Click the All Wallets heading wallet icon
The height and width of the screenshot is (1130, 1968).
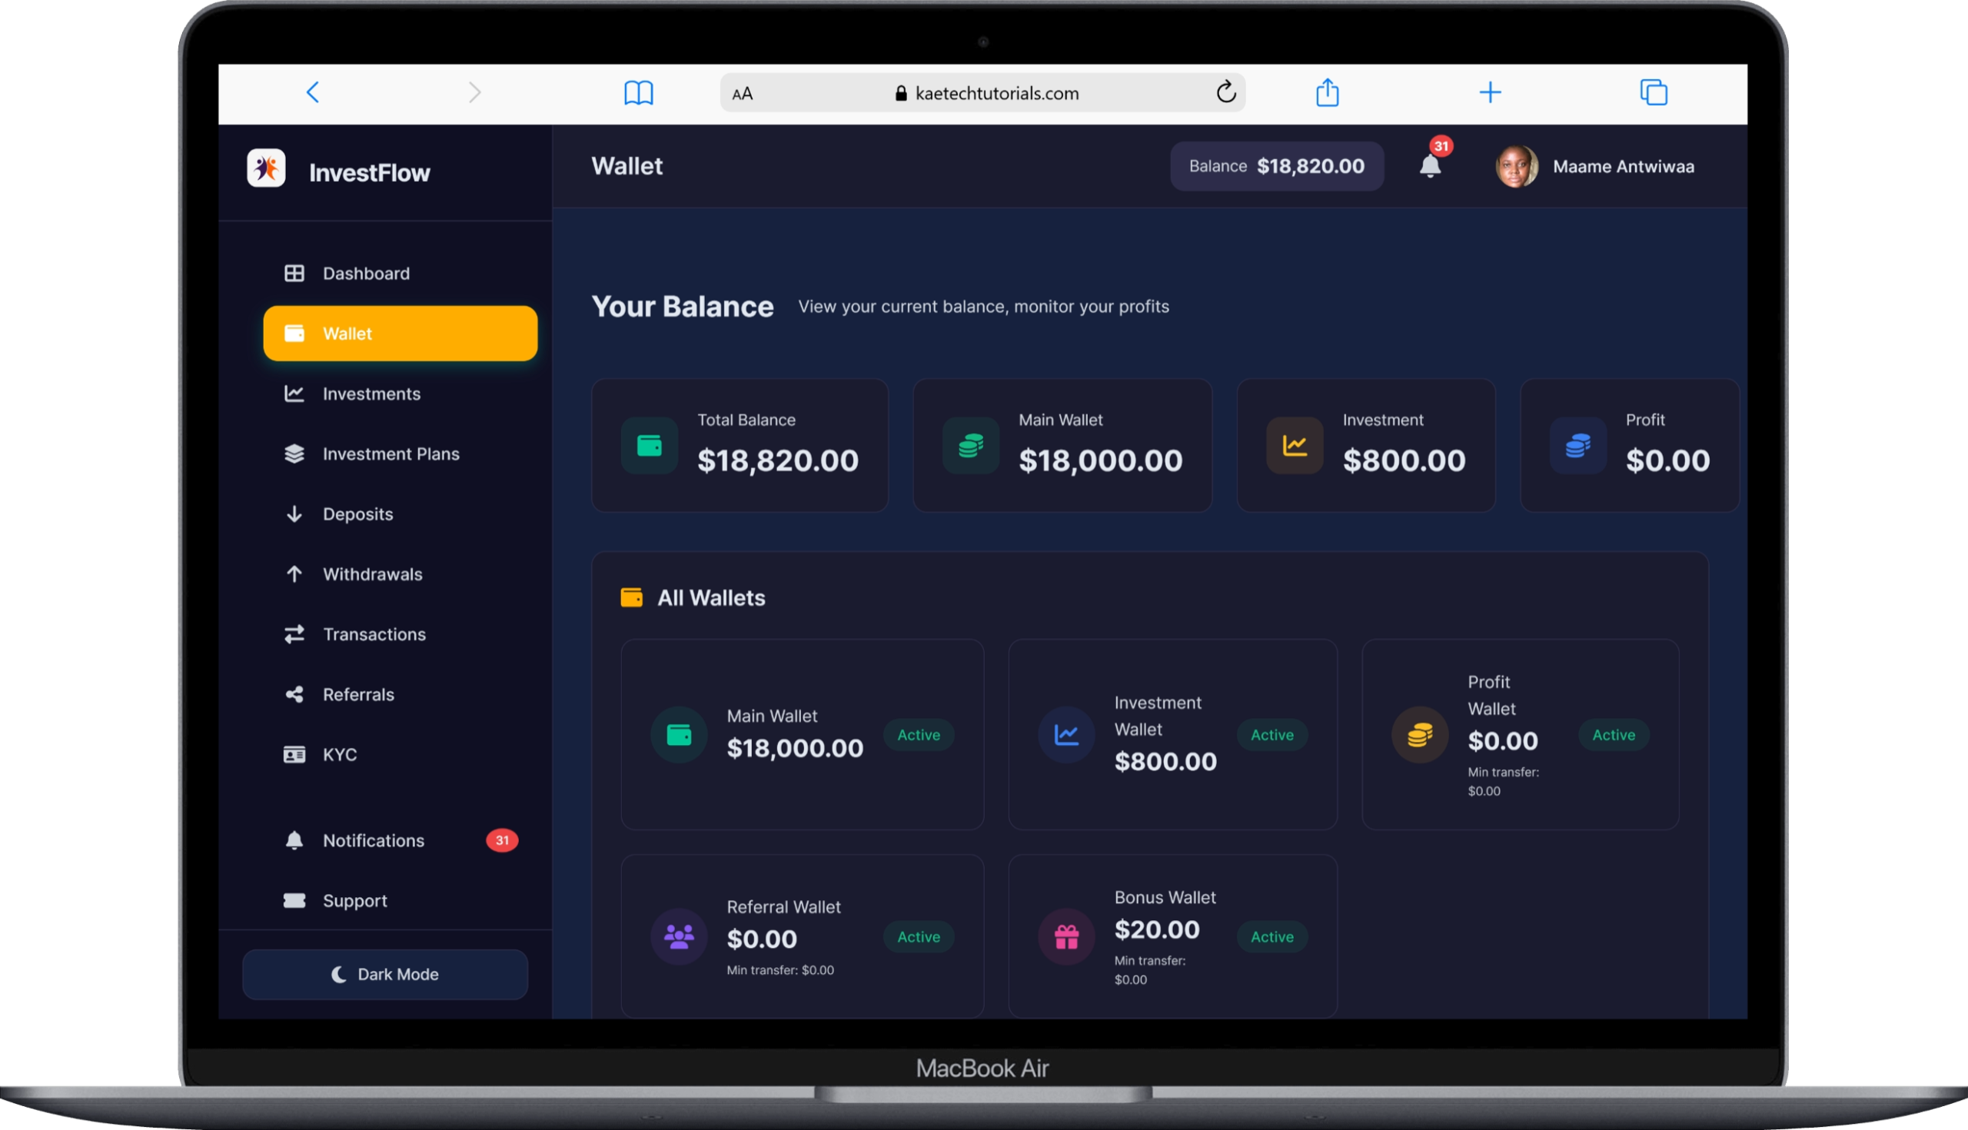(x=632, y=597)
